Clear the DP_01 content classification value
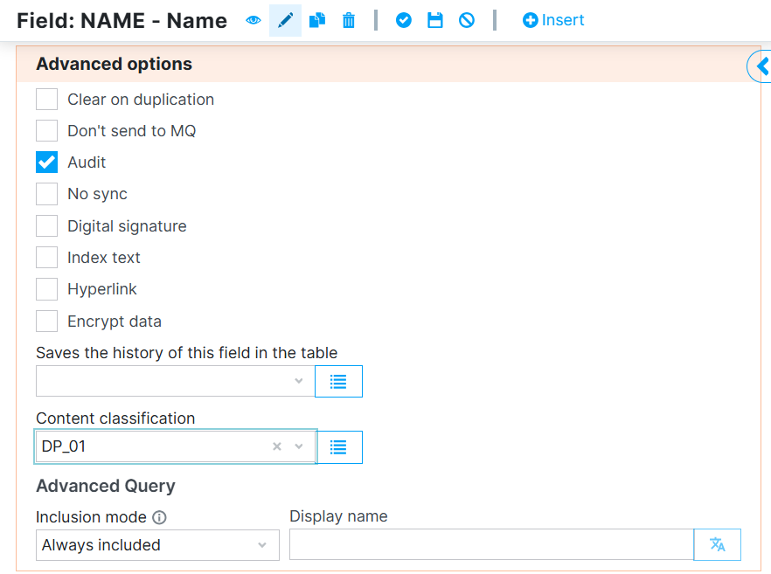This screenshot has width=771, height=574. click(x=277, y=446)
